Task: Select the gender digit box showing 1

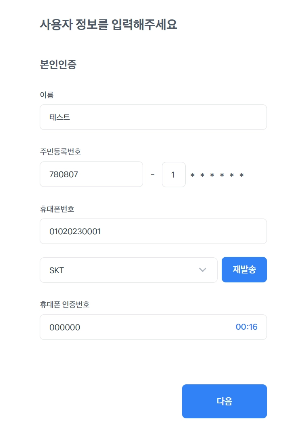Action: (174, 174)
